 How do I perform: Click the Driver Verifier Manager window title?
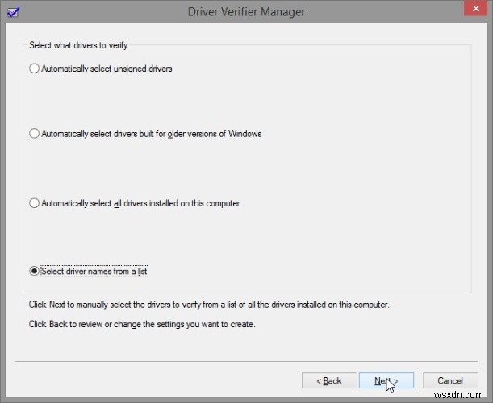(246, 12)
